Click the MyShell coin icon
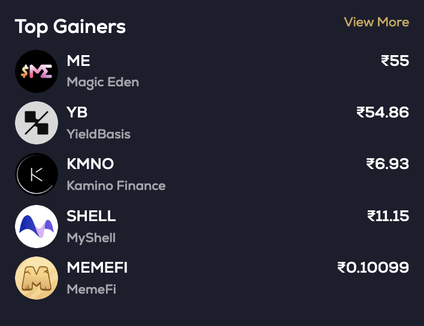This screenshot has height=326, width=424. (37, 227)
